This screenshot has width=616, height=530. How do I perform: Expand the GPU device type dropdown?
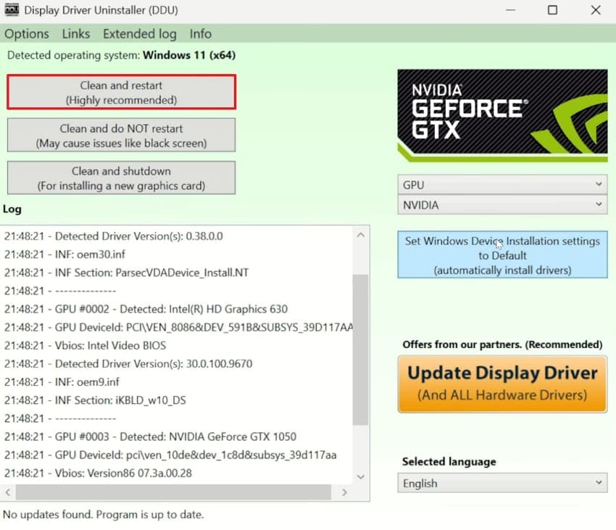pyautogui.click(x=502, y=184)
